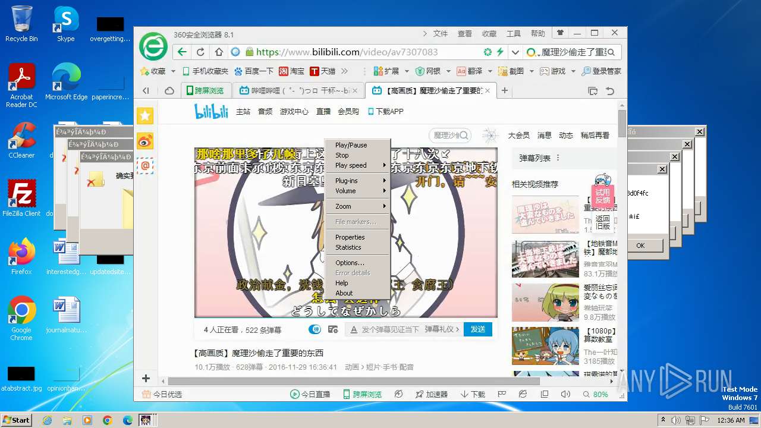Open the 帮助 menu

[537, 34]
